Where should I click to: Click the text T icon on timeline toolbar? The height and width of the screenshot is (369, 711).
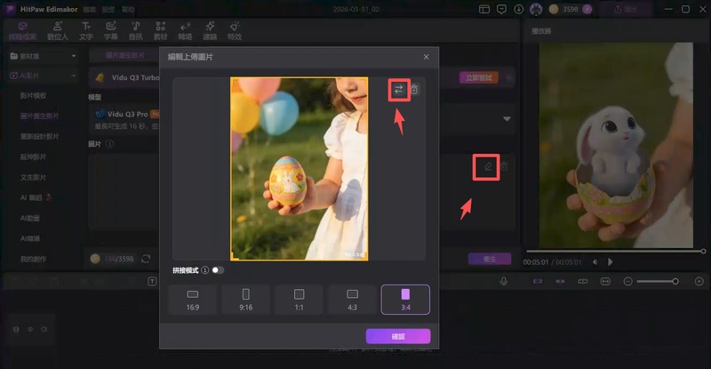[x=152, y=281]
